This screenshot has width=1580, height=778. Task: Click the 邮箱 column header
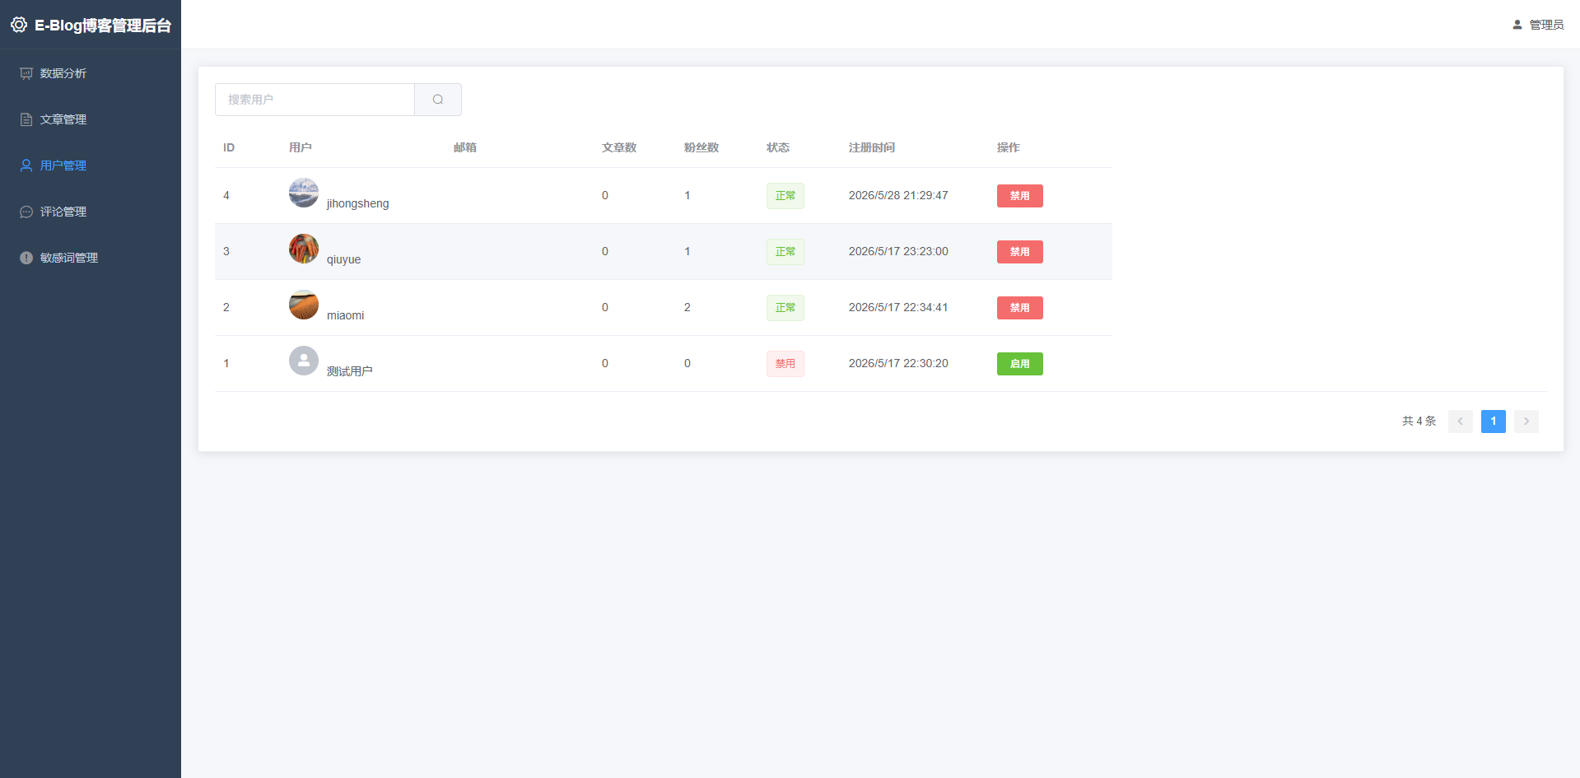point(465,148)
